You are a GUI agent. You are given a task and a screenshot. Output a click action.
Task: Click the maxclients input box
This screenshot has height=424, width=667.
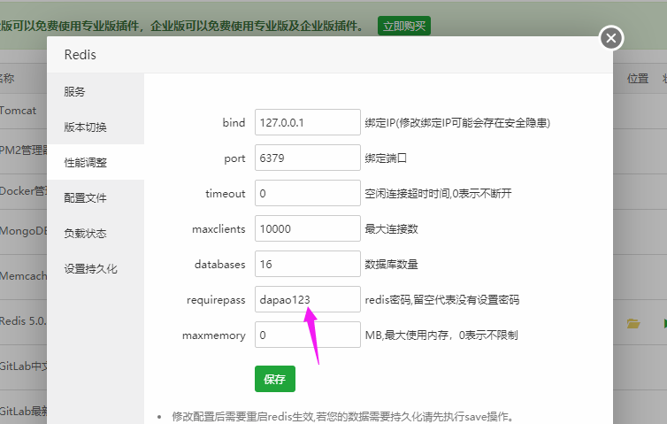(x=308, y=228)
